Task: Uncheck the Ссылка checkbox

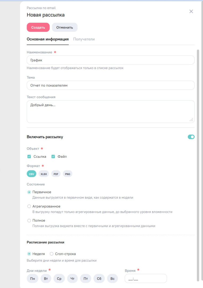Action: (x=29, y=157)
